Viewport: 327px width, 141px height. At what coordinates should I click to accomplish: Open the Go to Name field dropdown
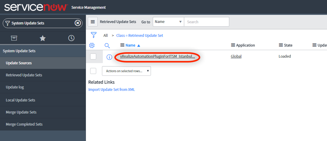pos(168,22)
